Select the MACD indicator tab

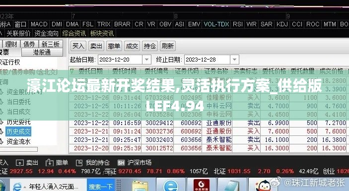click(x=39, y=24)
